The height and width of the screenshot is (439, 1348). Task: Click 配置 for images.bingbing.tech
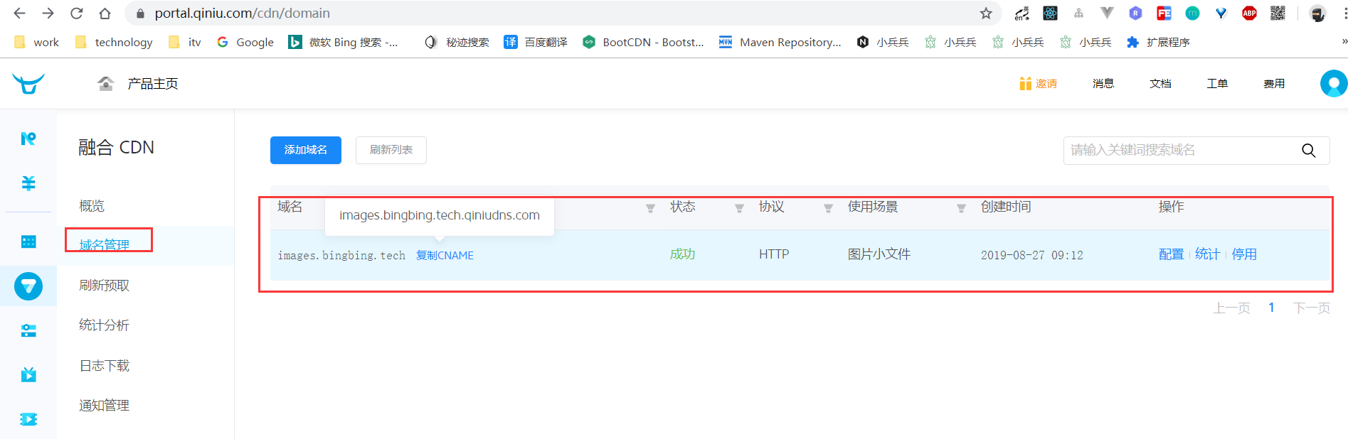(1171, 254)
